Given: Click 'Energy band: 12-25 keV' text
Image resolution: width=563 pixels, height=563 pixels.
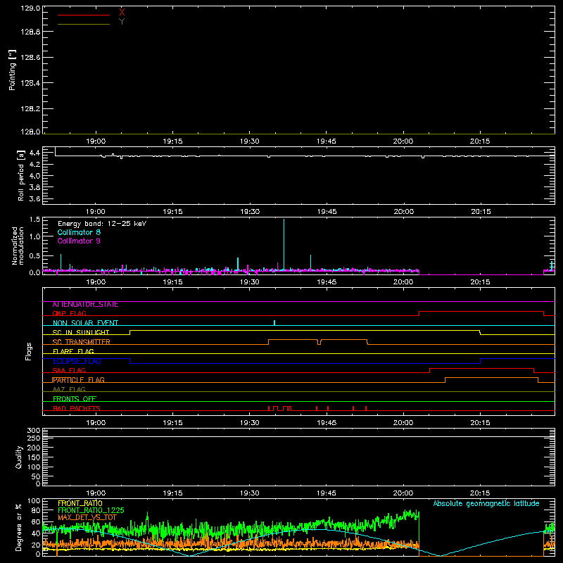Looking at the screenshot, I should (102, 224).
